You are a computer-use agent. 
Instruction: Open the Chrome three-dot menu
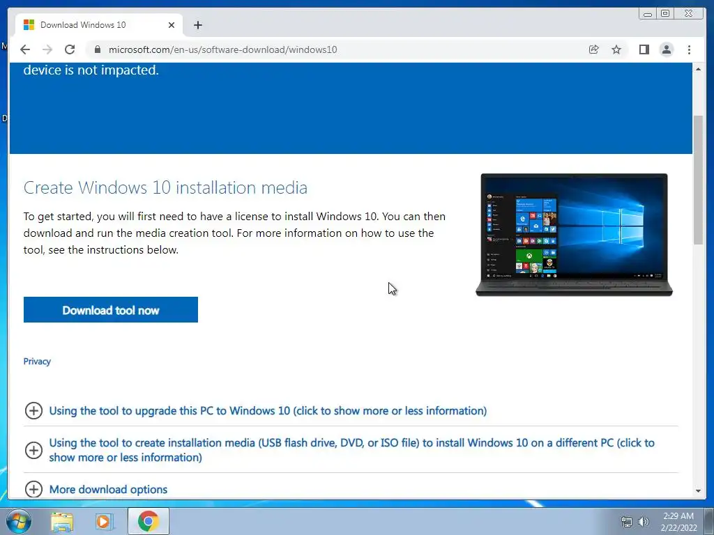tap(689, 49)
